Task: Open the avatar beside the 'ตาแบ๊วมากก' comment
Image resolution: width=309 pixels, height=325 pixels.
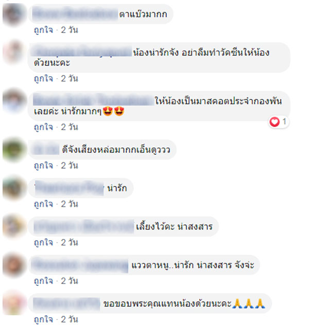Action: coord(14,14)
